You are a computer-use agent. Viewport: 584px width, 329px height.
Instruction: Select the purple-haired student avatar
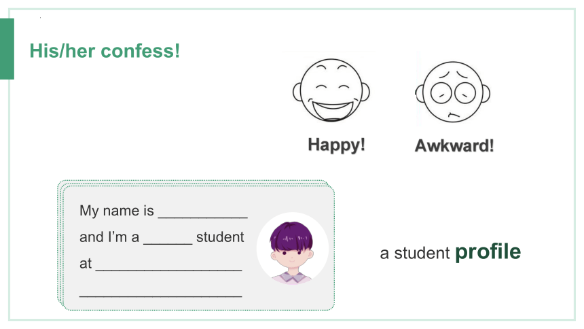292,252
